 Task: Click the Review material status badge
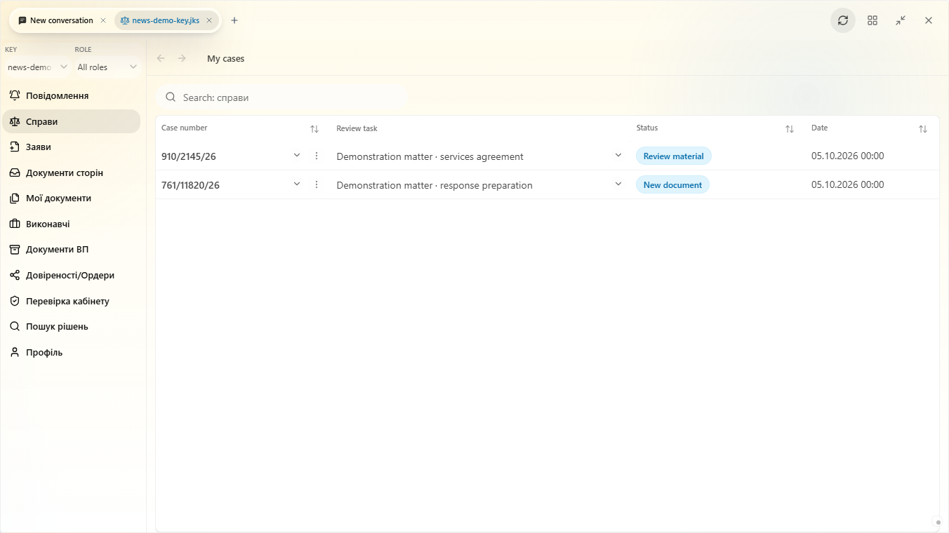click(x=674, y=156)
